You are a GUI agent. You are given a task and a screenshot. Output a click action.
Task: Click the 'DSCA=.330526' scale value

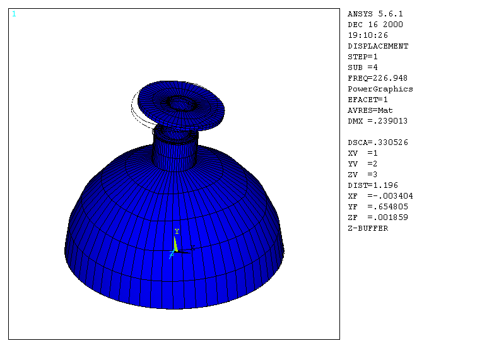pos(378,142)
